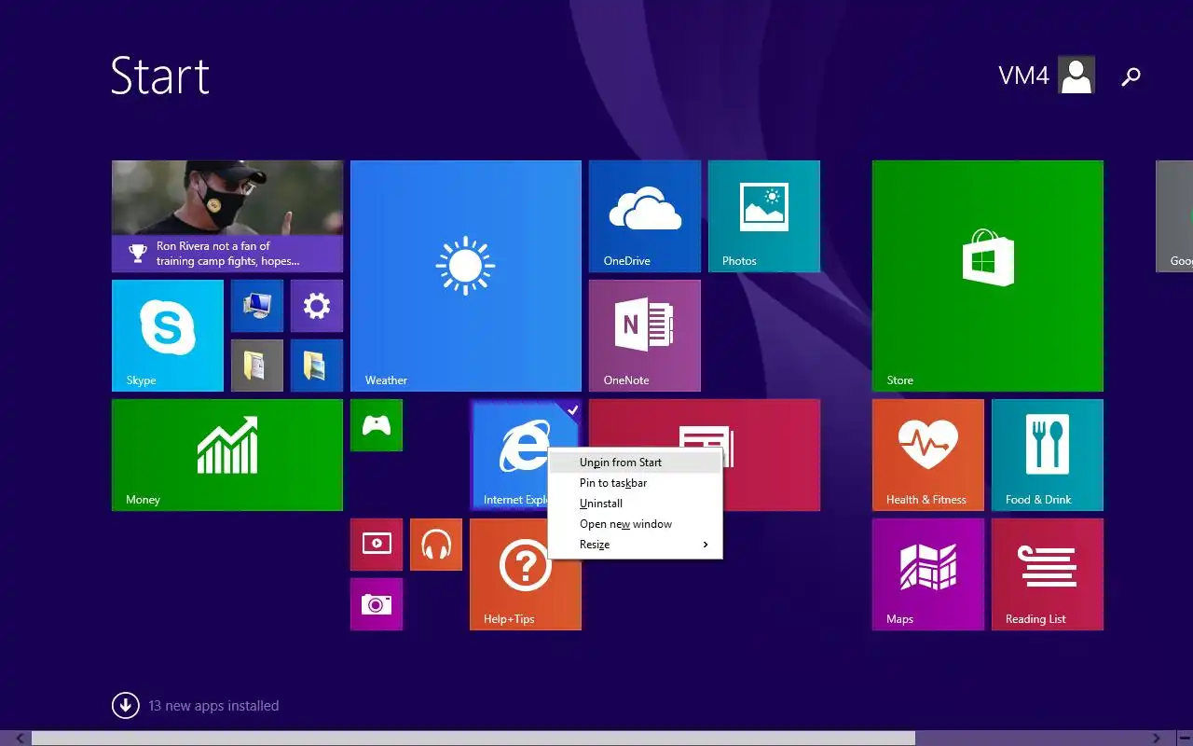1193x746 pixels.
Task: Select Pin to taskbar
Action: coord(635,483)
